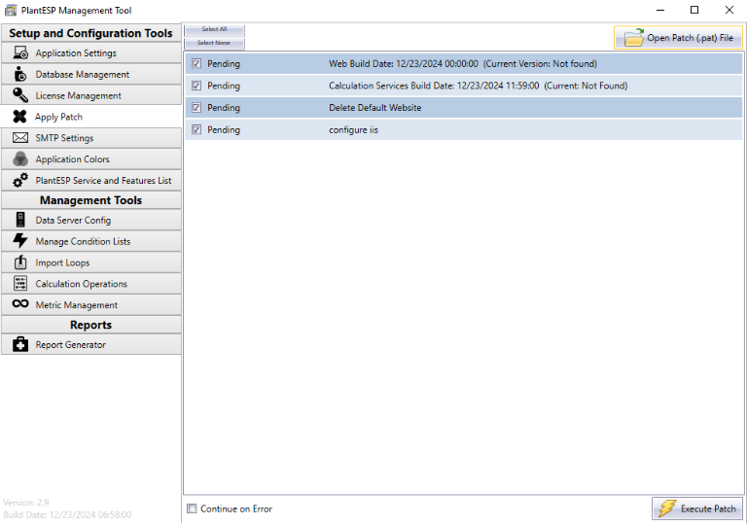
Task: Uncheck the Calculation Services Build Date step
Action: [196, 86]
